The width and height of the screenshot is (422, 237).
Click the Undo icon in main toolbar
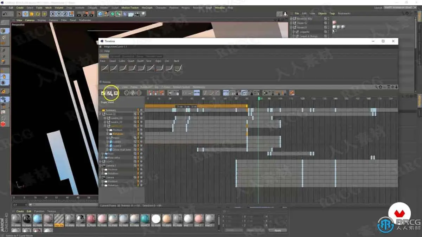pyautogui.click(x=5, y=14)
